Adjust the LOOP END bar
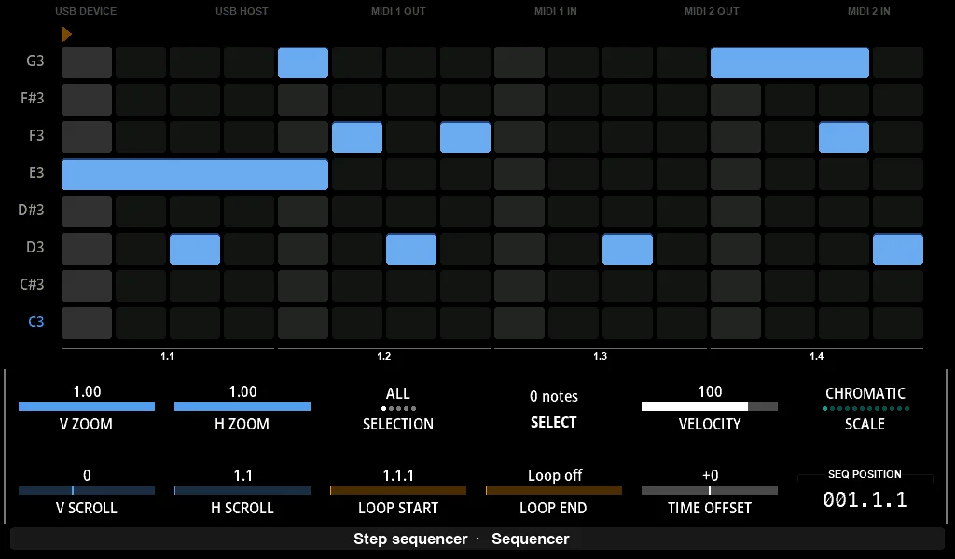The image size is (955, 559). click(x=554, y=490)
